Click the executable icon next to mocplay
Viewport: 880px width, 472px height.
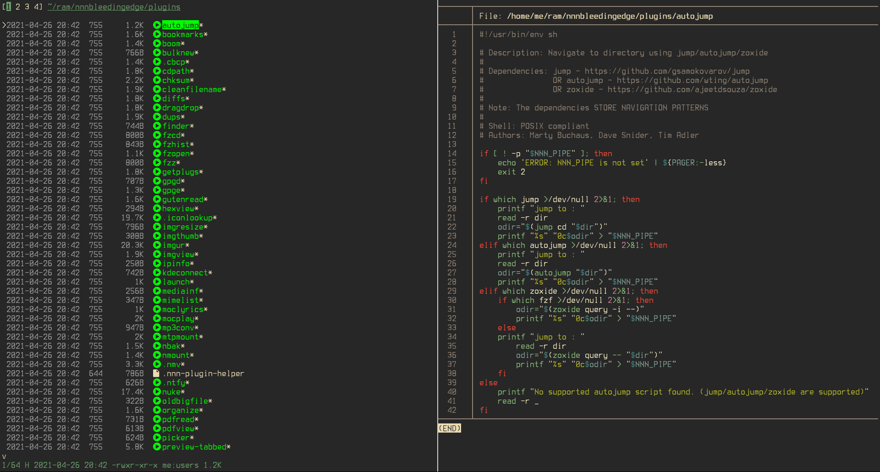tap(156, 318)
